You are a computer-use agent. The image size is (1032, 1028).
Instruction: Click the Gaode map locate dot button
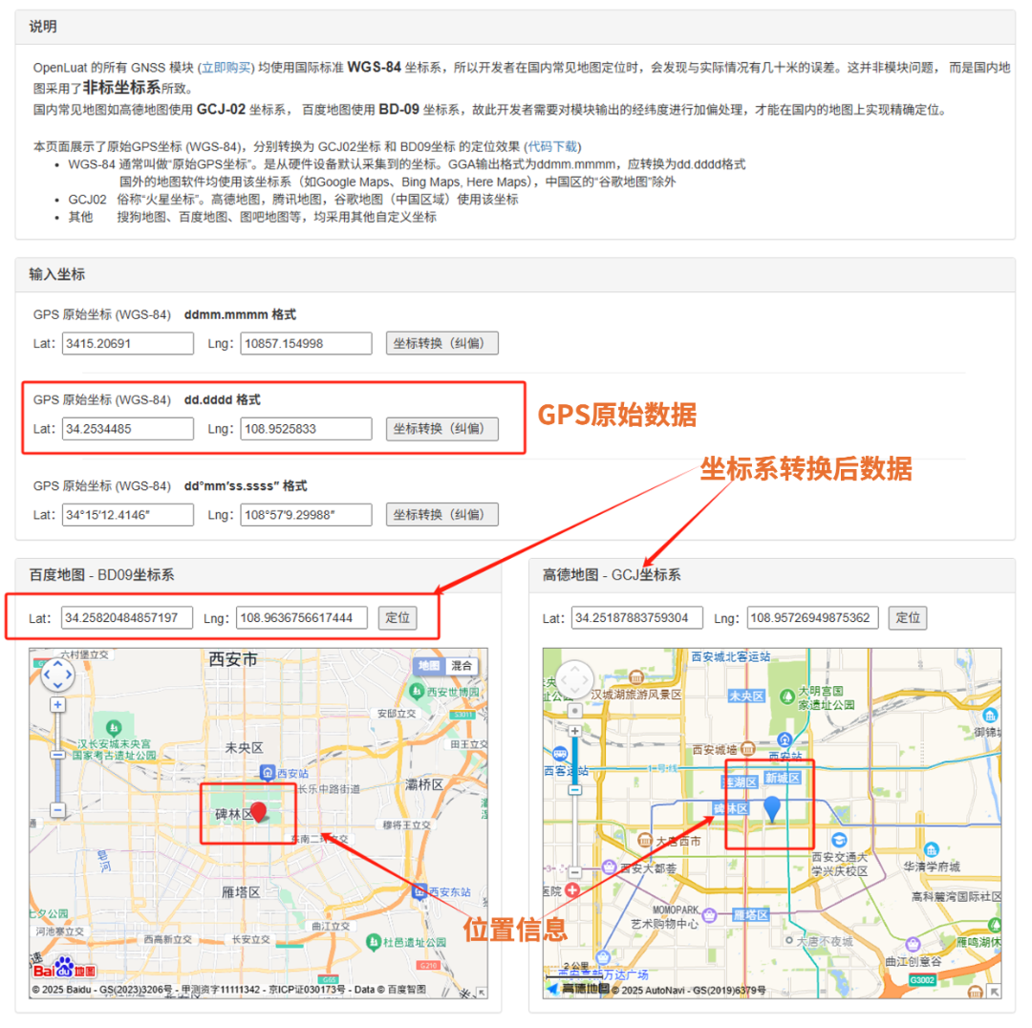point(574,711)
